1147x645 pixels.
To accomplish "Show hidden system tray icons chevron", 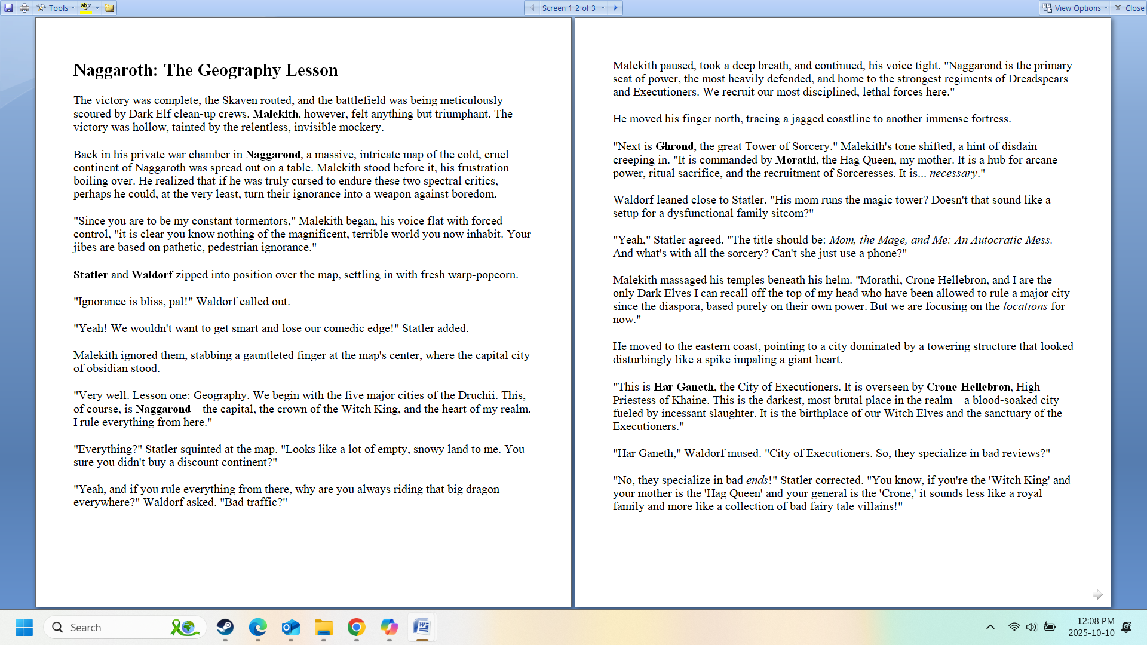I will pyautogui.click(x=990, y=627).
